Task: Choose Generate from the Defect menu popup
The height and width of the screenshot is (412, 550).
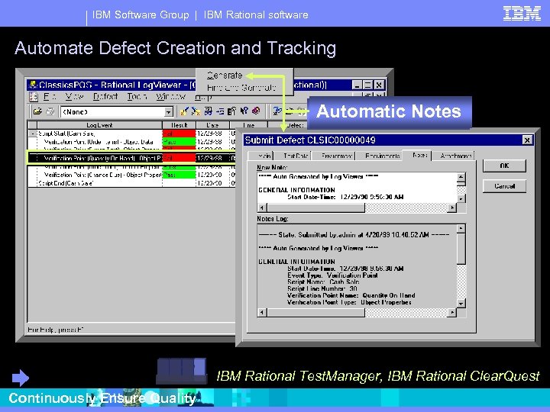Action: coord(225,76)
